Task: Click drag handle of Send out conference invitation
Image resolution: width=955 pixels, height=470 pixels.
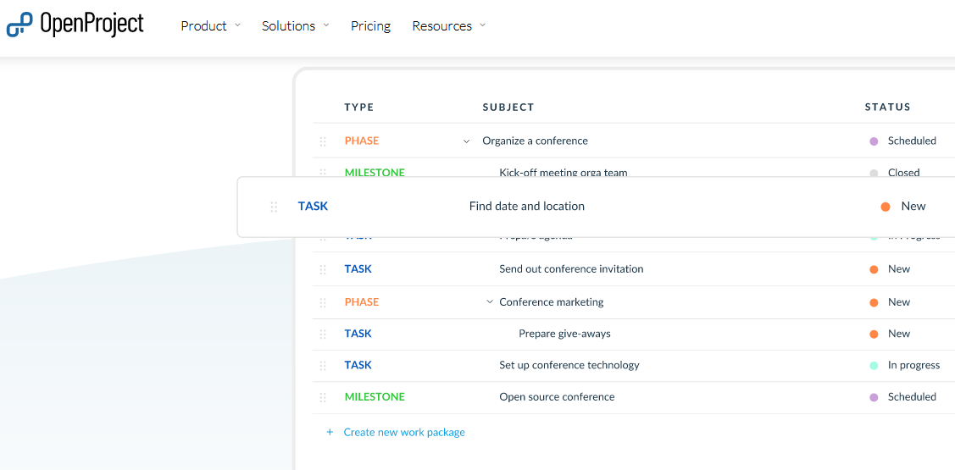Action: point(323,269)
